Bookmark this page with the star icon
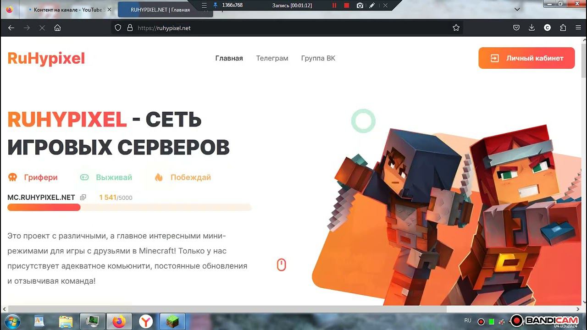 [x=456, y=28]
